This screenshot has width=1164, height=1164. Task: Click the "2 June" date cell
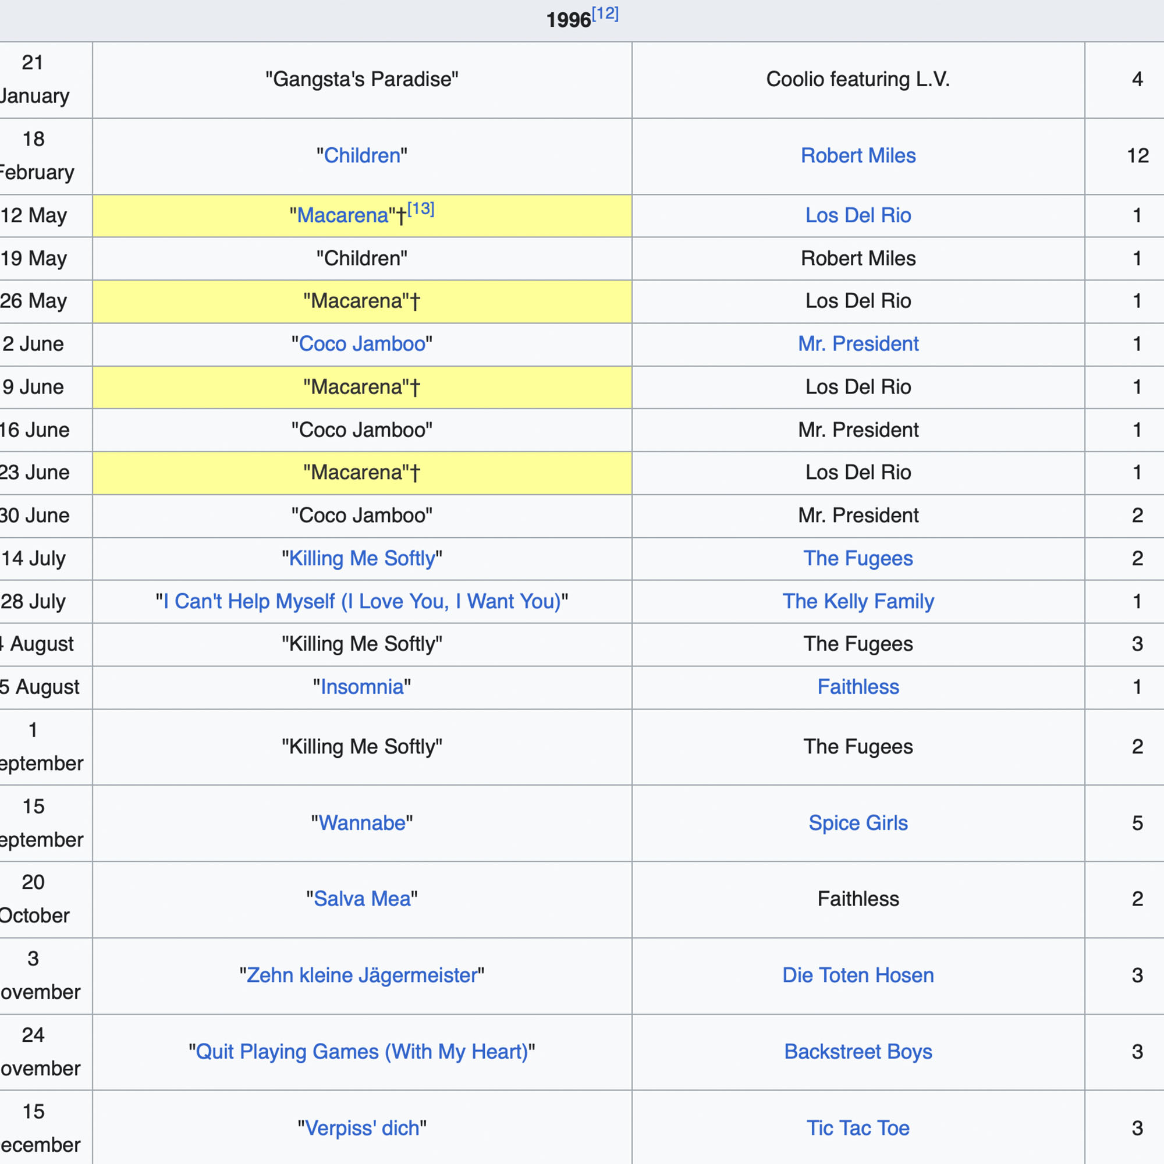point(46,343)
